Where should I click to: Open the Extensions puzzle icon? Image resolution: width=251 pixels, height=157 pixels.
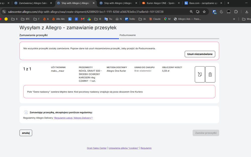point(236,12)
